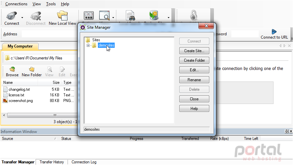Click the Connect to URL arrow
Screen dimensions: 293x165
(x=274, y=32)
